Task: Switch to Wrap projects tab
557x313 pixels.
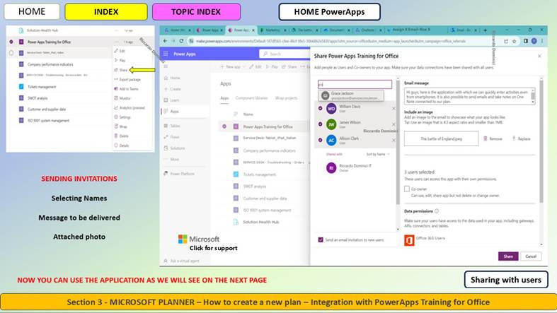Action: (287, 98)
